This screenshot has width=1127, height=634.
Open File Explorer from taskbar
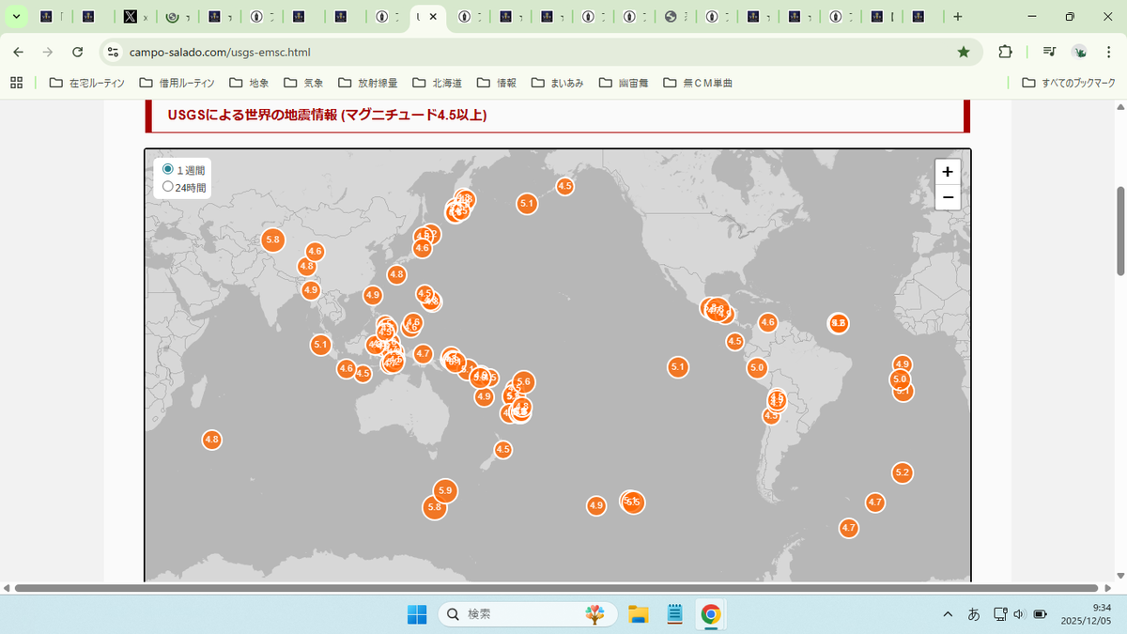point(639,614)
